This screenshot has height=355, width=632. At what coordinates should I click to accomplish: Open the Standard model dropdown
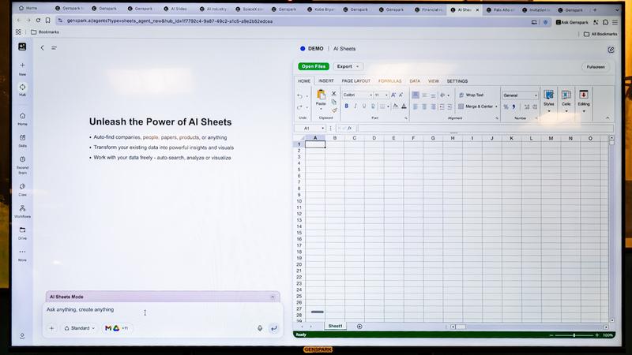[80, 328]
